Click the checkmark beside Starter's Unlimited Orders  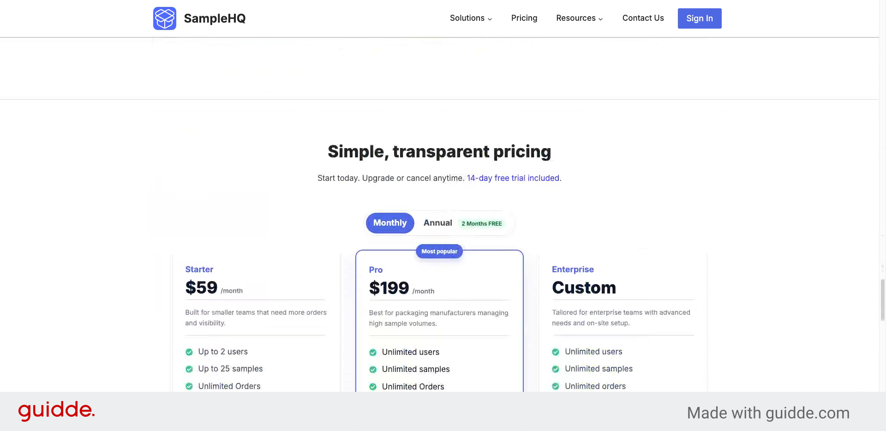click(x=189, y=386)
